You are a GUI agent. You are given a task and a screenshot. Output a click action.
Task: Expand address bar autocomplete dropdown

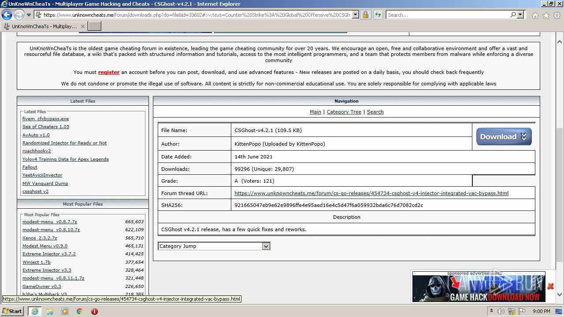pos(355,15)
